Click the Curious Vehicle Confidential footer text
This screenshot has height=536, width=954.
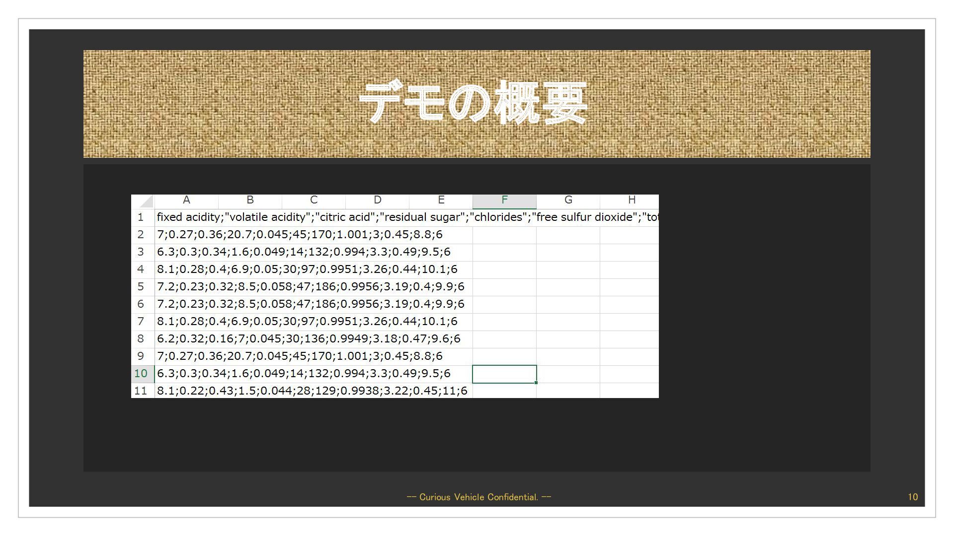pyautogui.click(x=478, y=497)
